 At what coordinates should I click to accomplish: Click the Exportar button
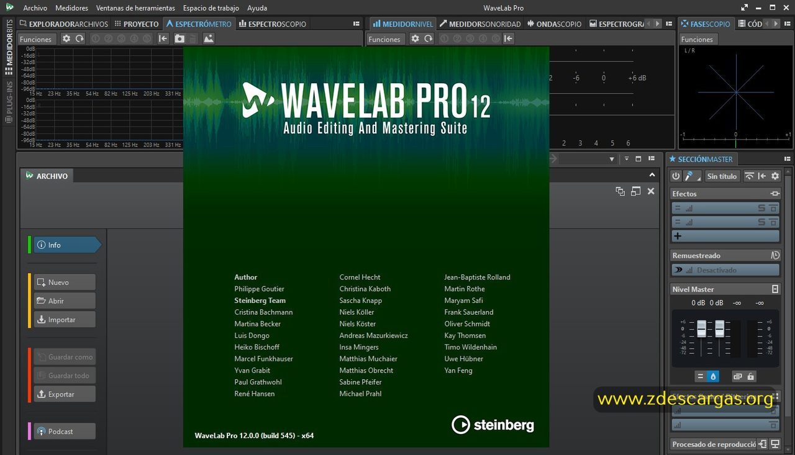(x=65, y=394)
